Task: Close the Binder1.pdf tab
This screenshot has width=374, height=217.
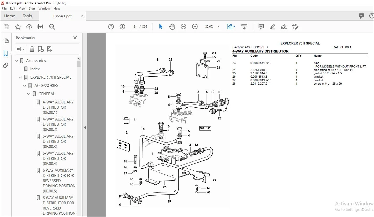Action: pyautogui.click(x=82, y=16)
